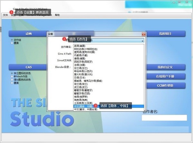Choose 希伯来语(以色列) language
Screen dimensions: 193x143
tap(109, 71)
